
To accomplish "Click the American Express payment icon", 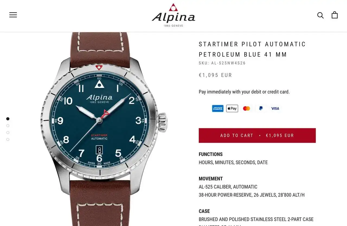I will click(x=218, y=109).
